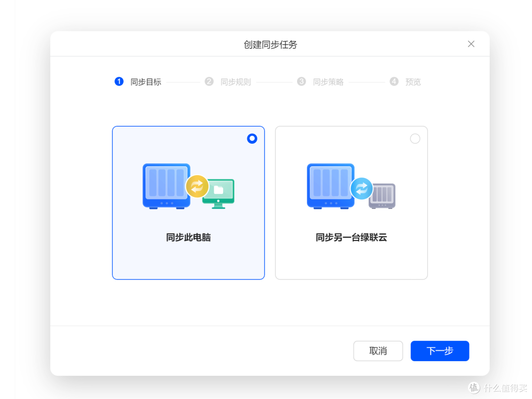Click the NAS-to-NAS sync illustration
This screenshot has height=399, width=532.
pyautogui.click(x=351, y=186)
